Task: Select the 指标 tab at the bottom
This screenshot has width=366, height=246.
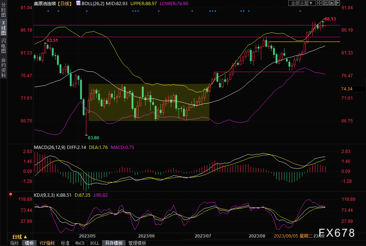Action: (x=15, y=243)
